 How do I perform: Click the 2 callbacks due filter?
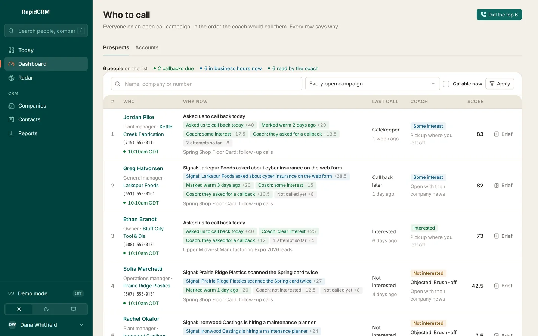[174, 68]
